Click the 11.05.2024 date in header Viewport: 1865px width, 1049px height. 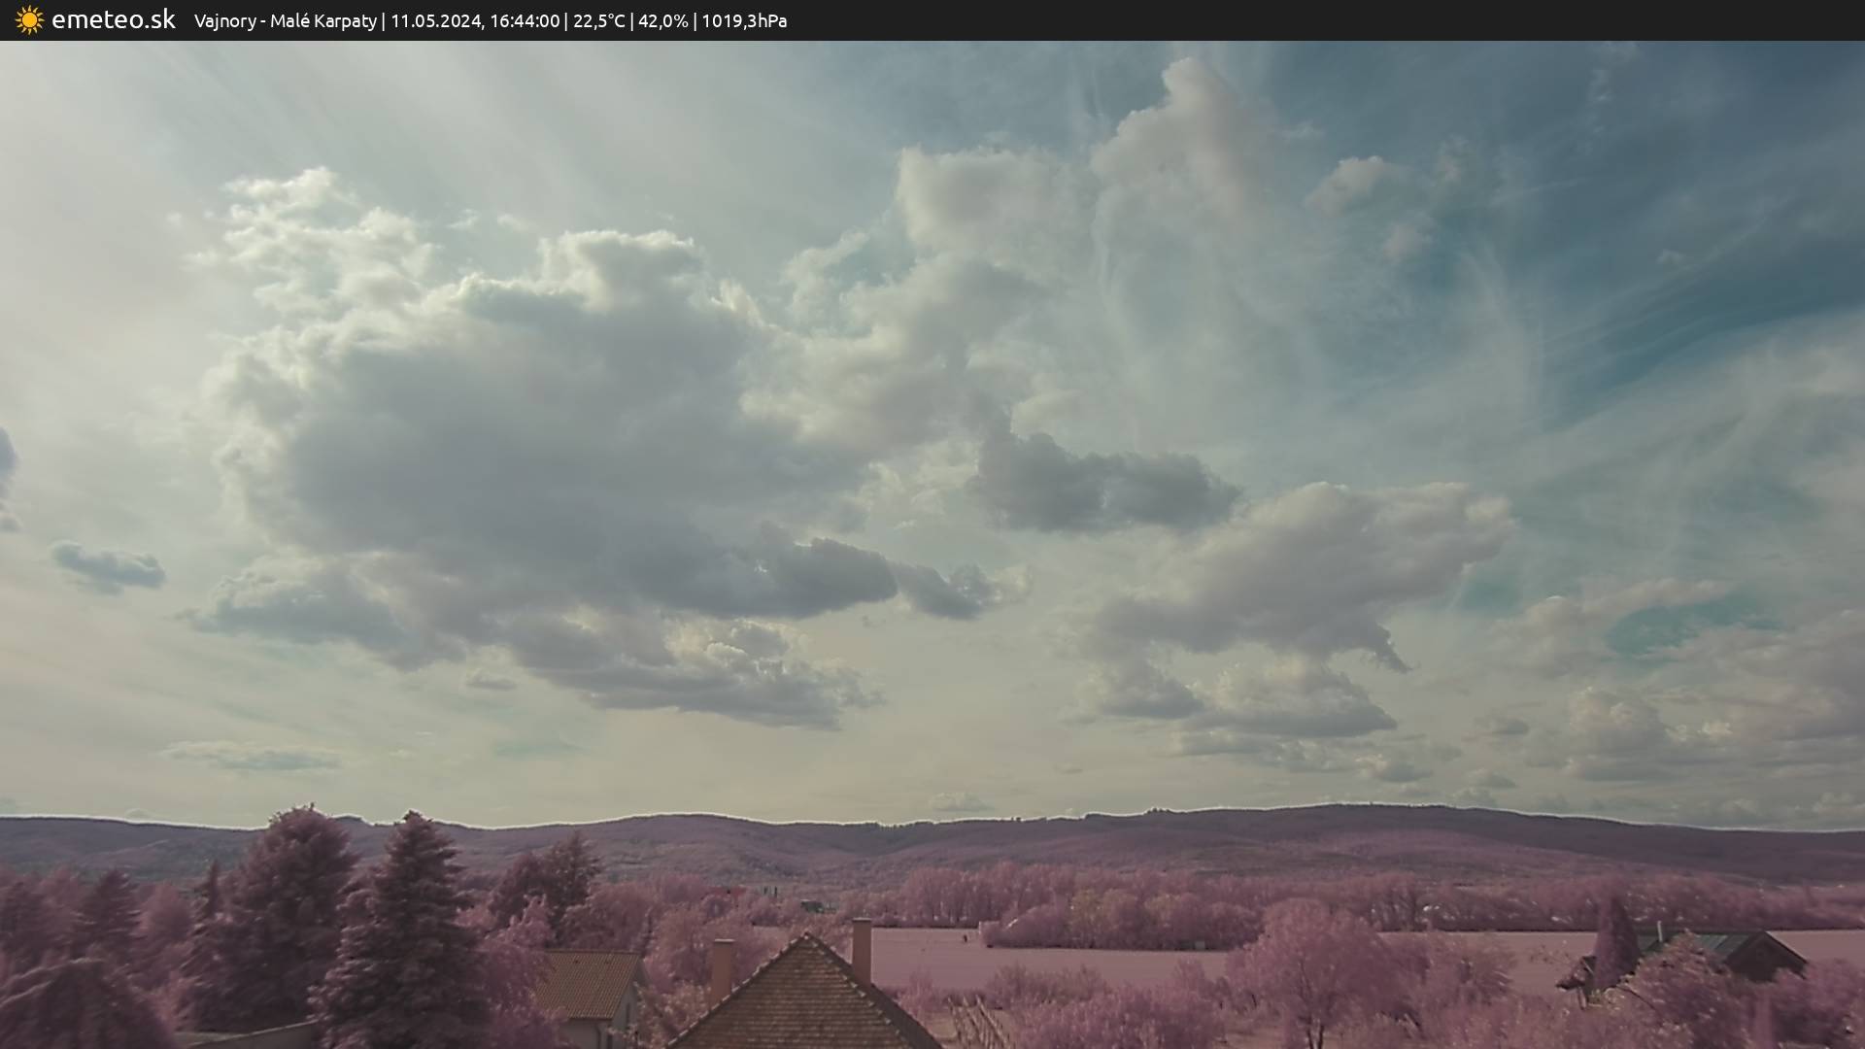tap(435, 20)
